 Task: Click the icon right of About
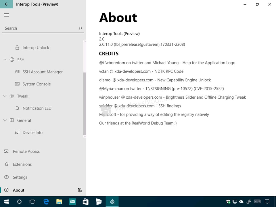click(x=80, y=190)
